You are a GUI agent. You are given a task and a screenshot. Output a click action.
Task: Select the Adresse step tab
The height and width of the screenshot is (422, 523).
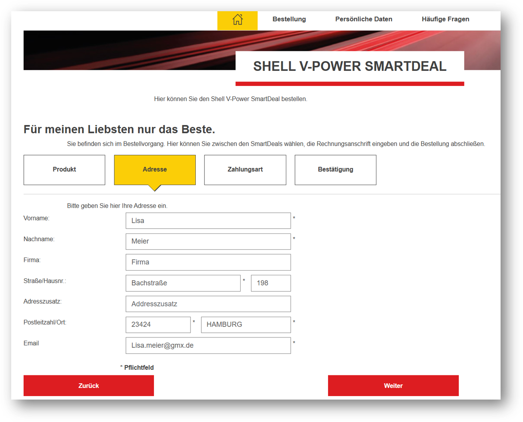155,170
